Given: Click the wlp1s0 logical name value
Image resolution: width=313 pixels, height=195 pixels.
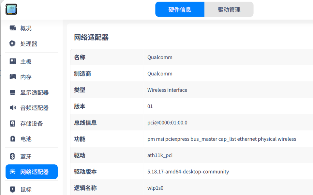Looking at the screenshot, I should 155,188.
